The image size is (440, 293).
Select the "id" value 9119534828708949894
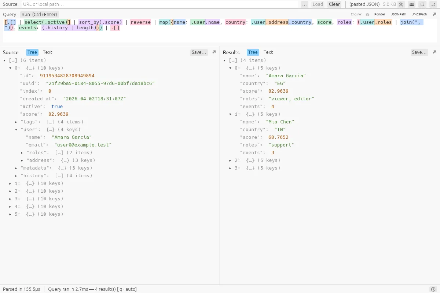[x=67, y=76]
